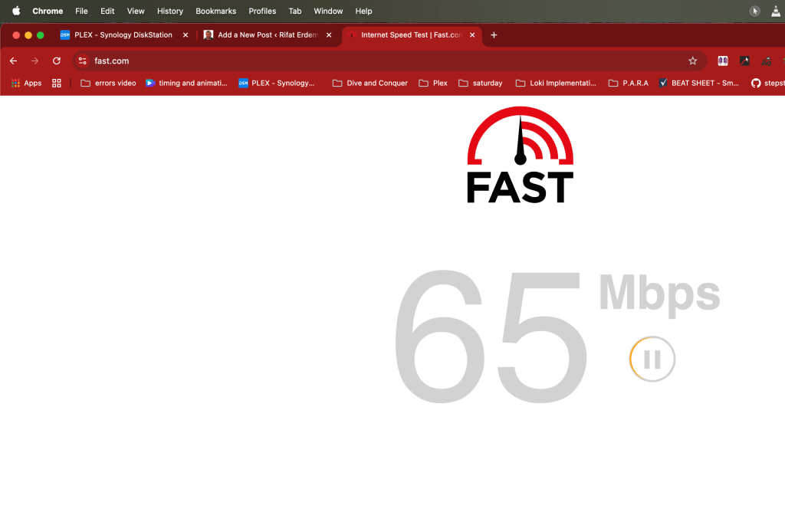Open the BEAT SHEET bookmark
Image resolution: width=785 pixels, height=509 pixels.
[x=698, y=83]
